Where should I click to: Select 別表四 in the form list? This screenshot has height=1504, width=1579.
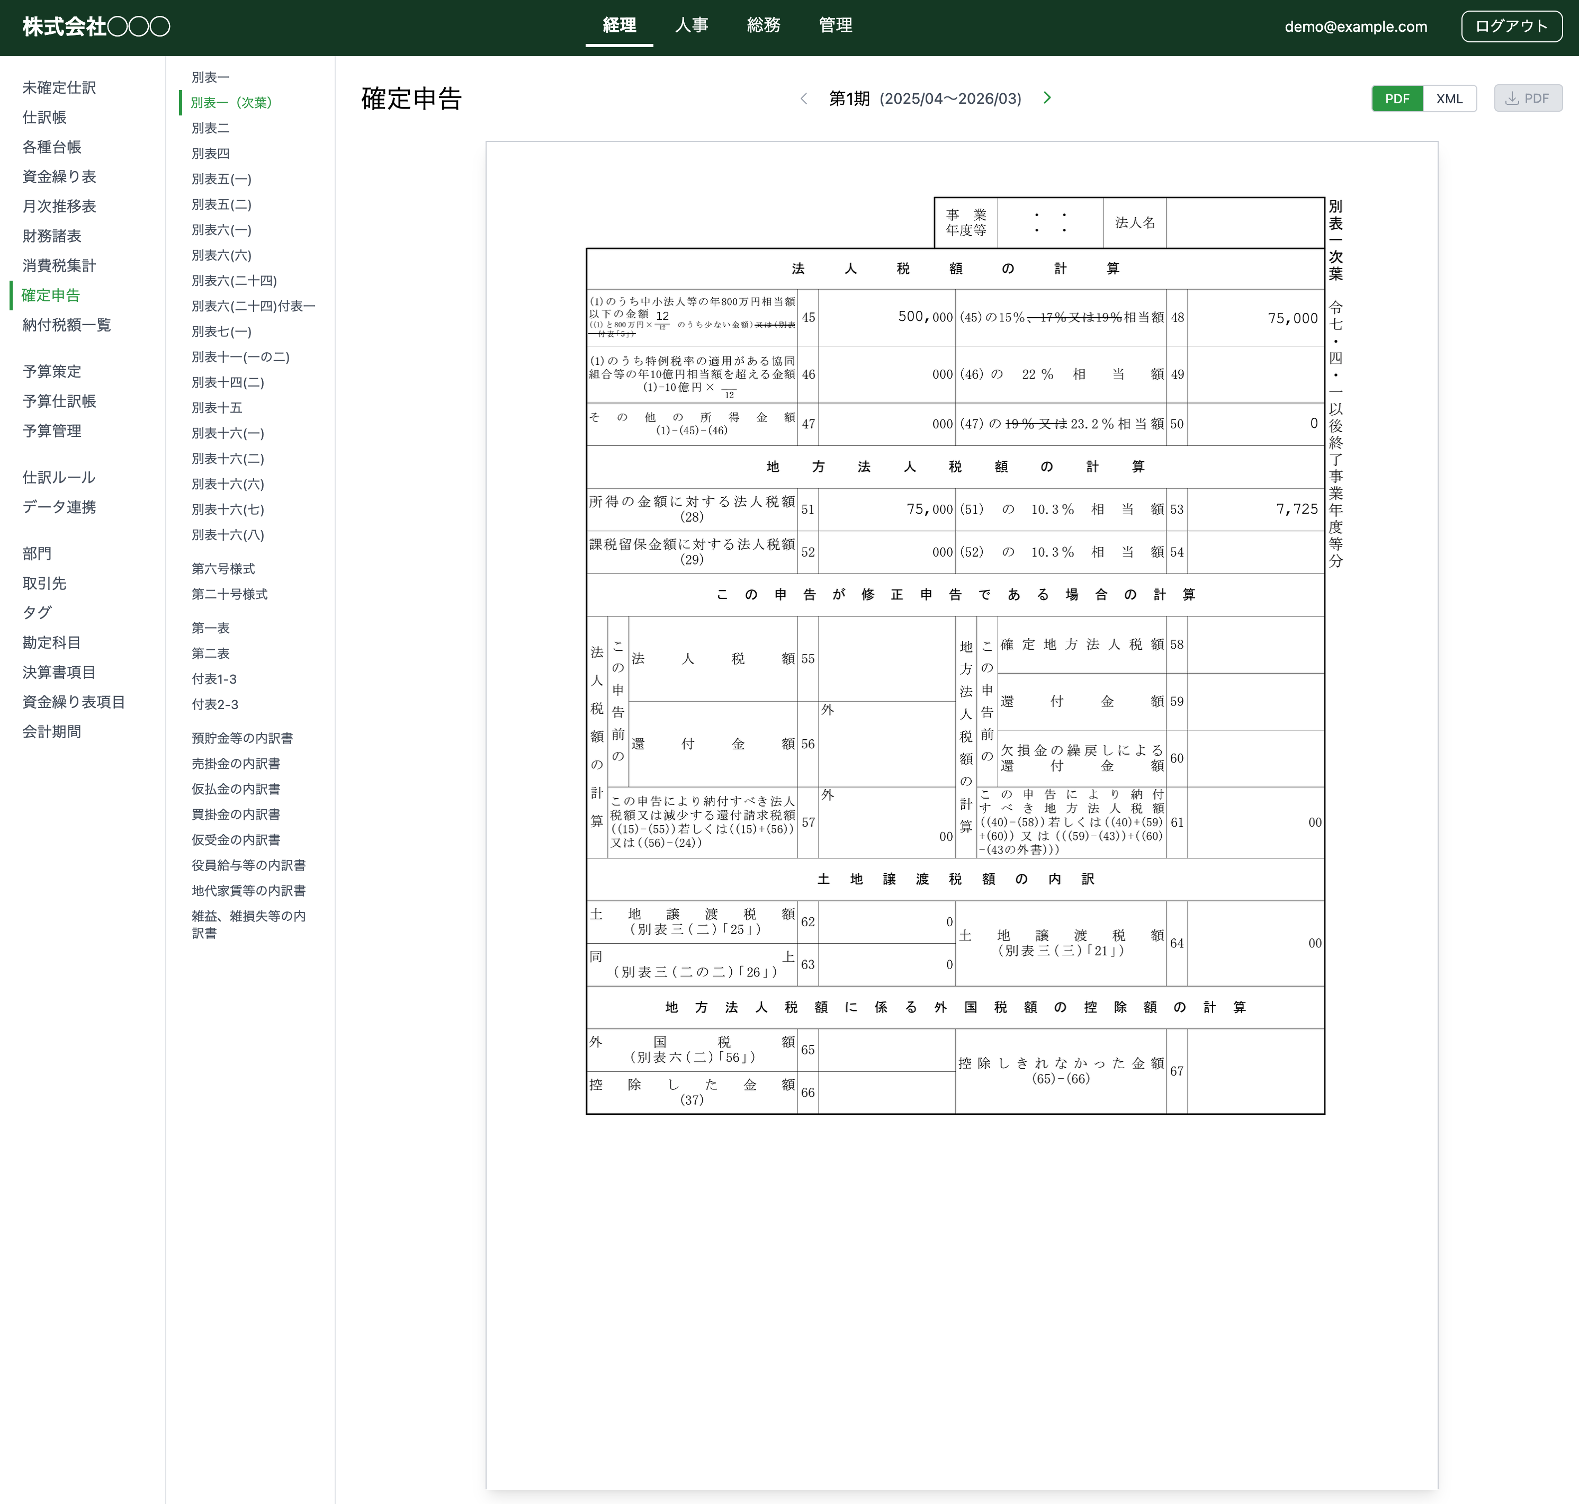tap(210, 153)
